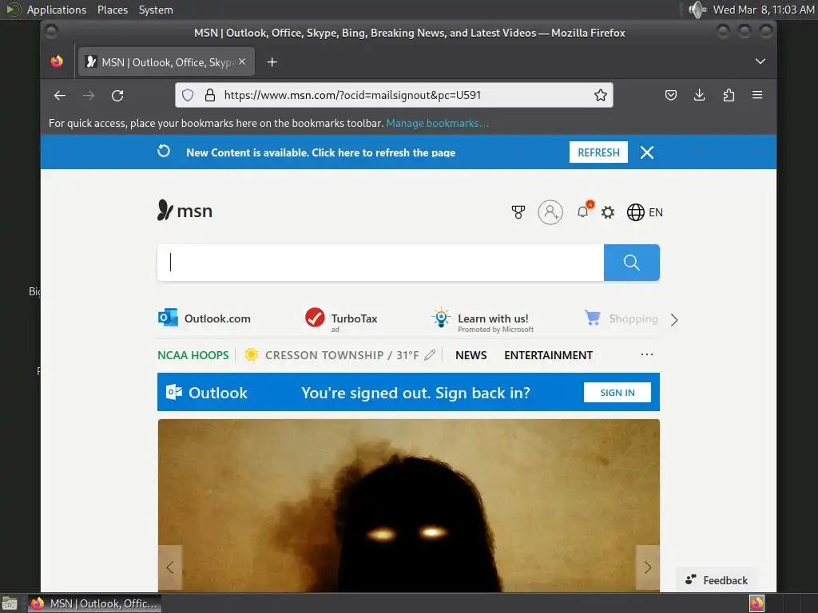818x613 pixels.
Task: Open the Applications menu
Action: [x=57, y=10]
